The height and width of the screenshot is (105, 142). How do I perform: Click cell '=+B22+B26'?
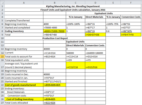[55, 103]
